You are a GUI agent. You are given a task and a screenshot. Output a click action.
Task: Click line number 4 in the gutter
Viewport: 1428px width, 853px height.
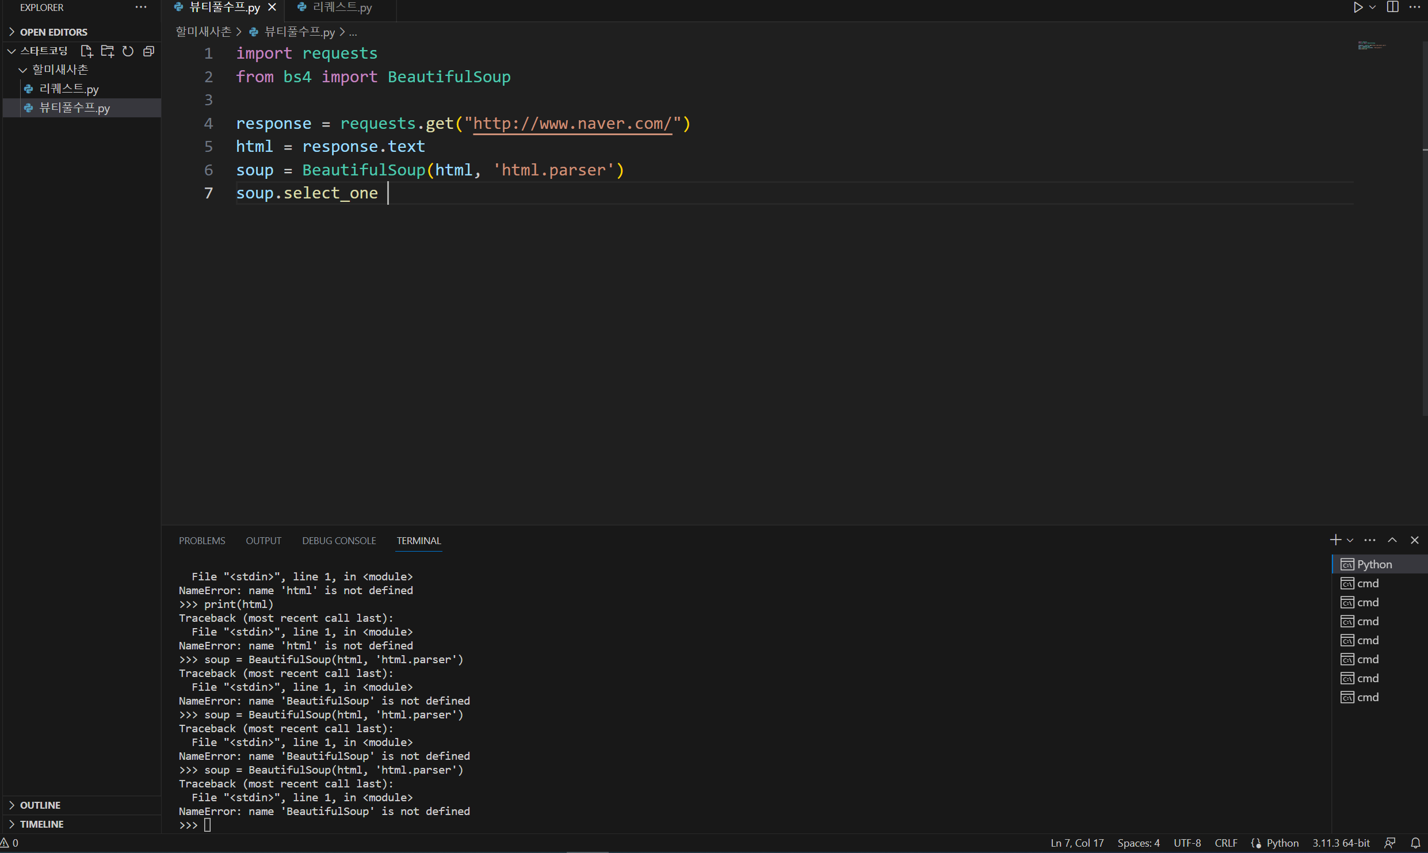(x=208, y=124)
